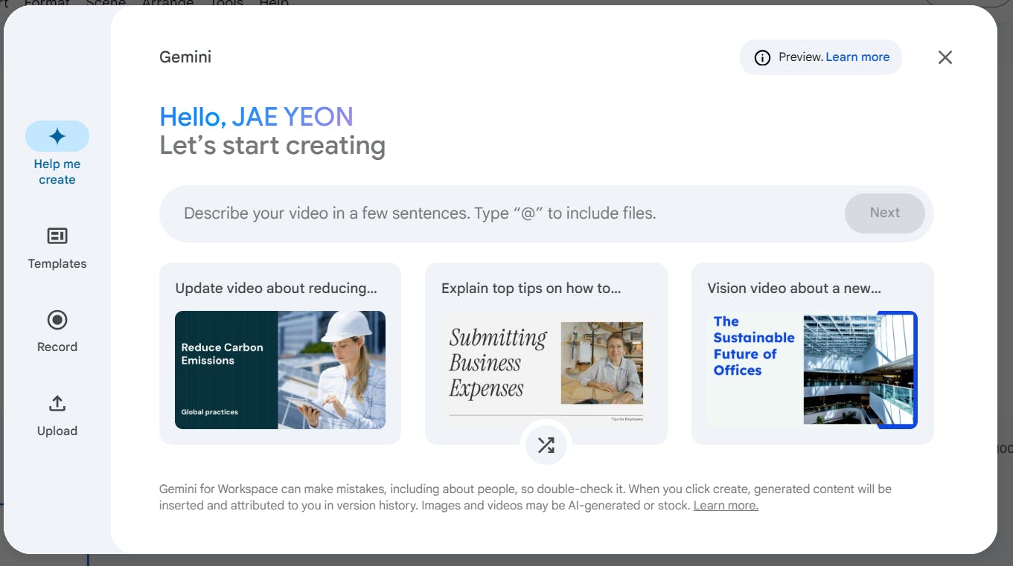The width and height of the screenshot is (1013, 566).
Task: Close the Gemini dialog
Action: coord(945,57)
